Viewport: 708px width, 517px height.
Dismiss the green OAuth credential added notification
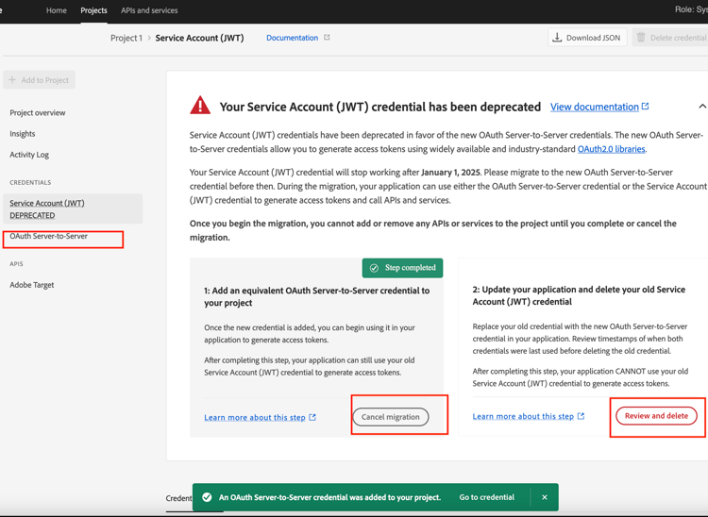coord(545,497)
